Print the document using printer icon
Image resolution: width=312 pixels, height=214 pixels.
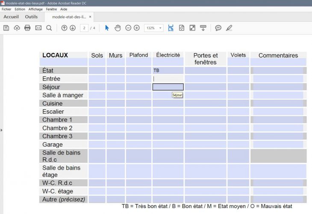point(27,28)
